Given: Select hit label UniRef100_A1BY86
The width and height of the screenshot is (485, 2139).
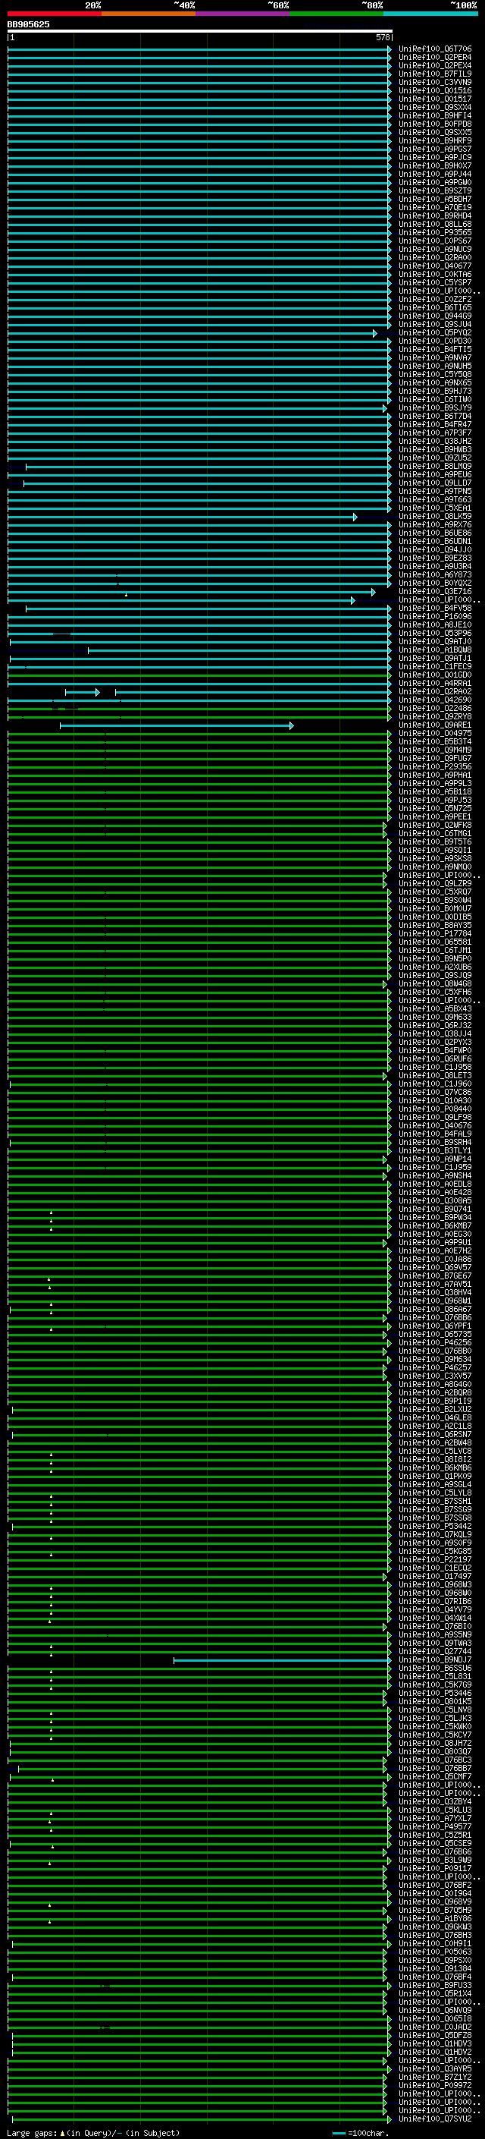Looking at the screenshot, I should [435, 1919].
